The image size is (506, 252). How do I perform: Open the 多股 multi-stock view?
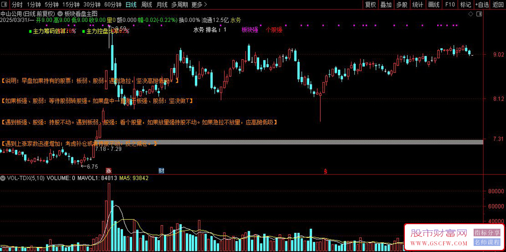(401, 5)
